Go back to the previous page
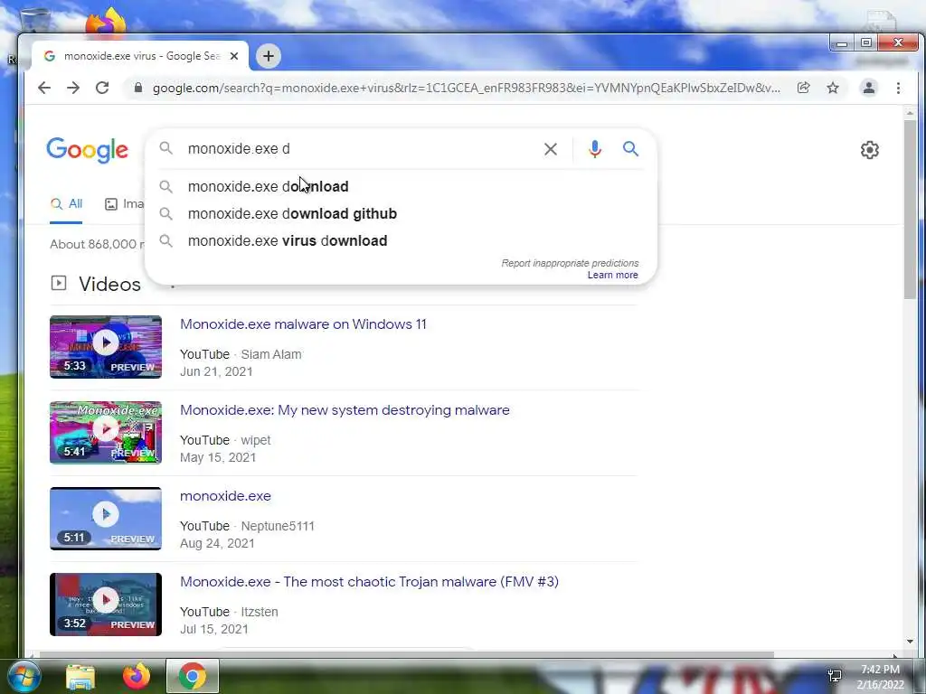Image resolution: width=926 pixels, height=694 pixels. coord(44,88)
